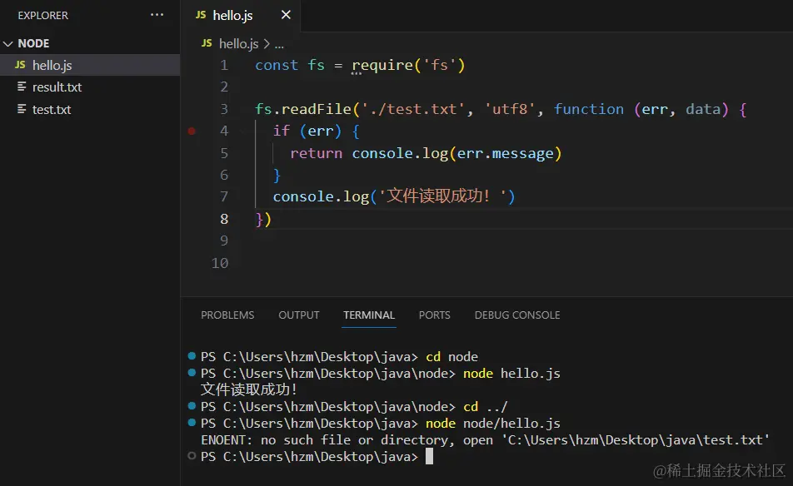Click the const keyword on line 1
The image size is (793, 486).
[x=277, y=65]
